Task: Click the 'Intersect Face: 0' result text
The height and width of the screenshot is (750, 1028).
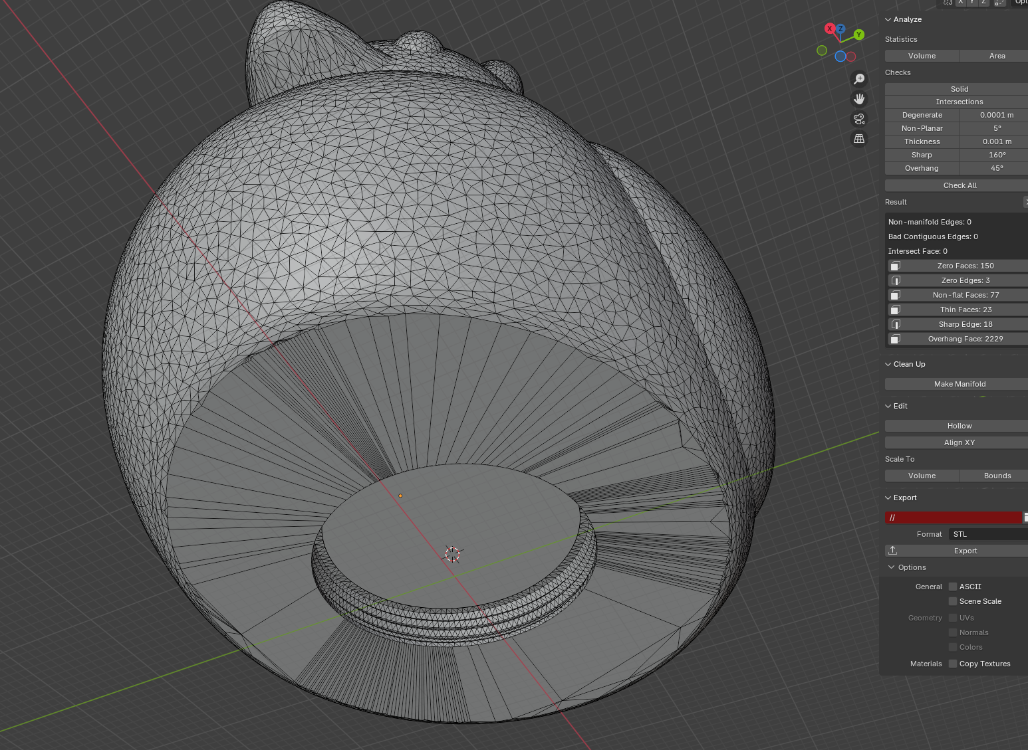Action: pyautogui.click(x=918, y=251)
